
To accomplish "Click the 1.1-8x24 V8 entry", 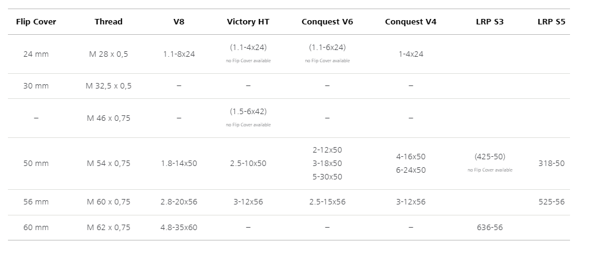I will (x=179, y=54).
